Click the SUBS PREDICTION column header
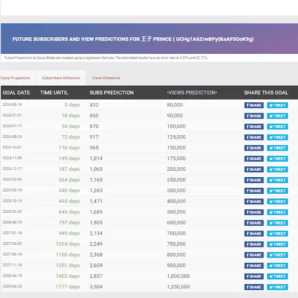 pos(112,93)
